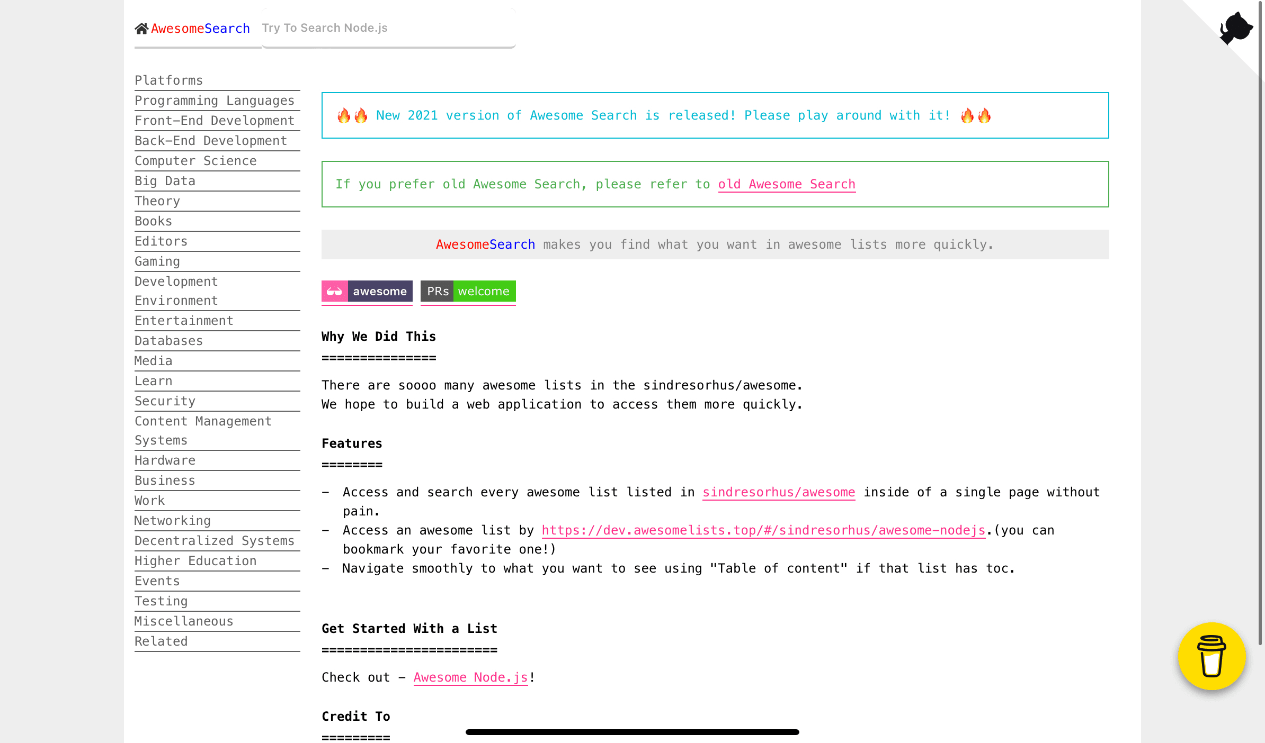Click the Buy Me a Coffee cup button

coord(1212,656)
